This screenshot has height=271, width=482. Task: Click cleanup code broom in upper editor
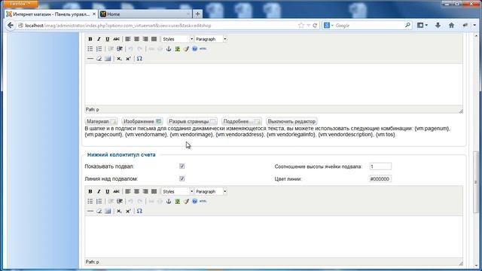[x=186, y=49]
